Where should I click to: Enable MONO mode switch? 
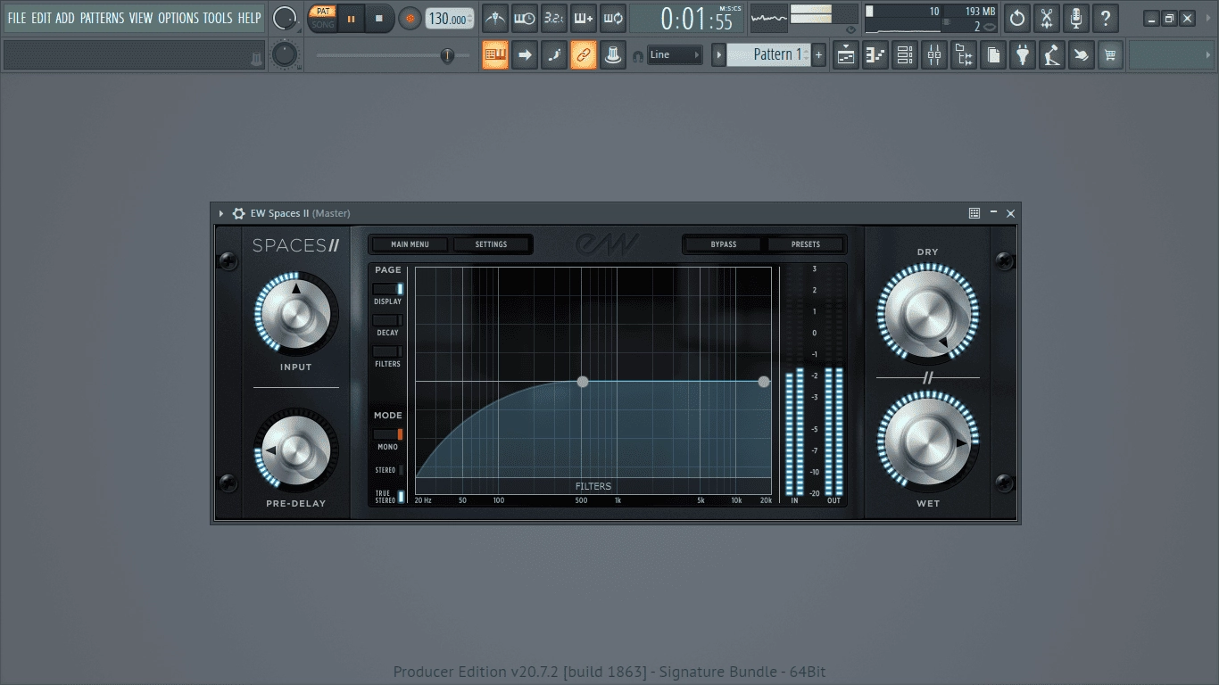pos(387,434)
